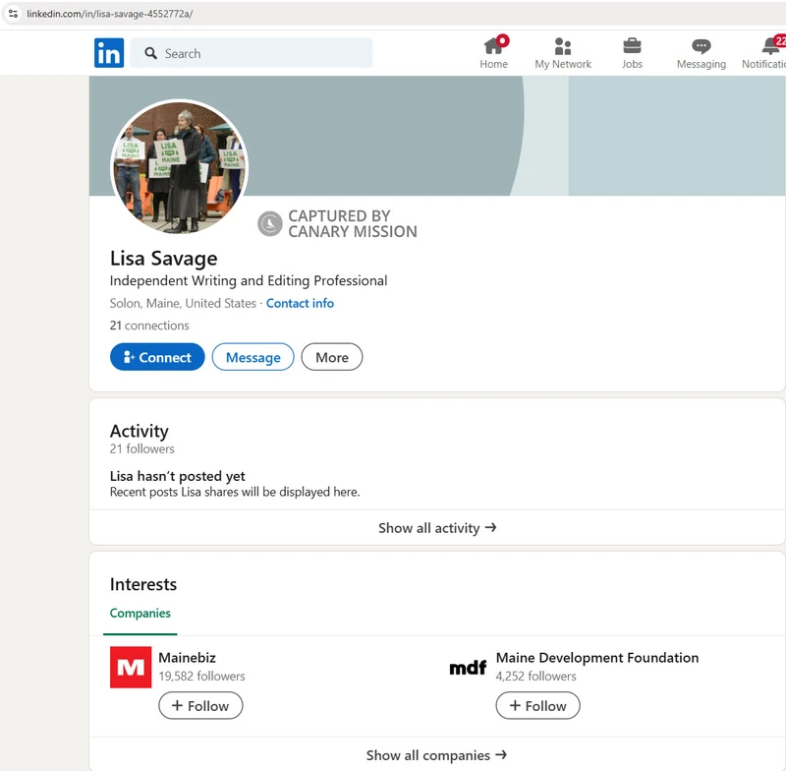The image size is (786, 771).
Task: Open the Contact info link
Action: 300,303
